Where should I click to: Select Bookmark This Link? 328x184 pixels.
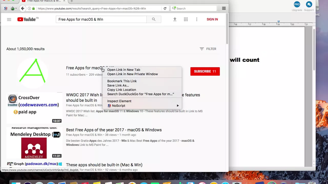[122, 81]
